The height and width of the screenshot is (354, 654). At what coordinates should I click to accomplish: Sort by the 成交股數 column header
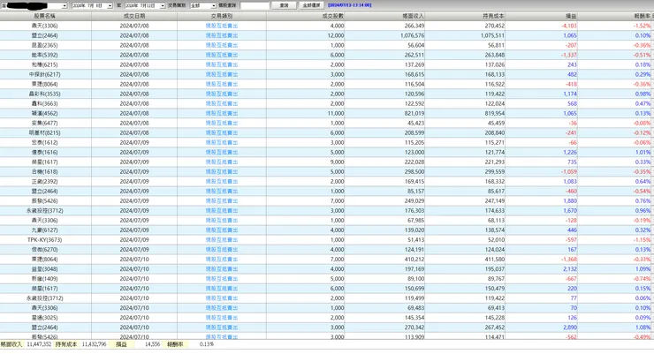[306, 16]
